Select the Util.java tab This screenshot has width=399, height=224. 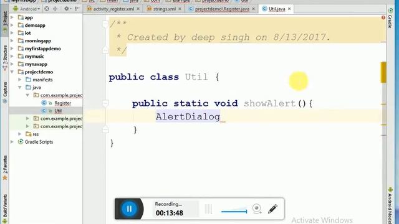pyautogui.click(x=277, y=9)
